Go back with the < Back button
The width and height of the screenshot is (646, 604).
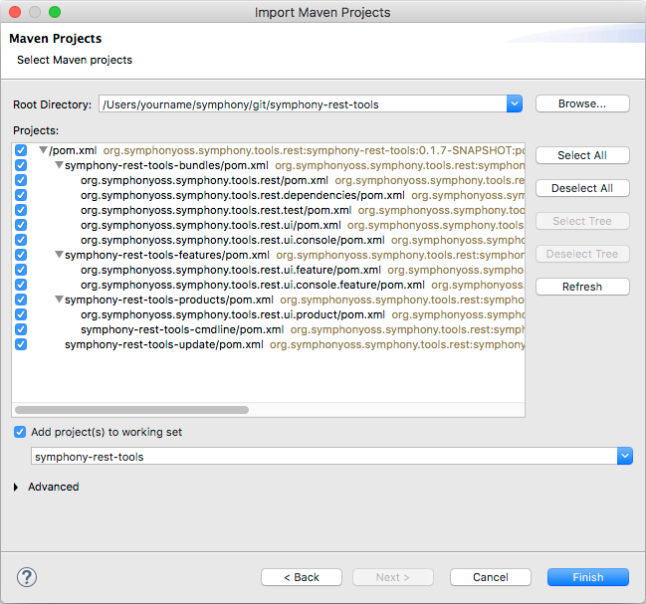[302, 577]
